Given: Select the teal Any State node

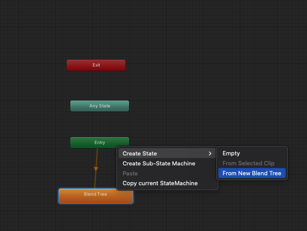Looking at the screenshot, I should point(99,106).
